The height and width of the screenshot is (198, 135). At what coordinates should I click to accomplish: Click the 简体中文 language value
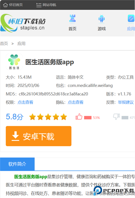75,77
